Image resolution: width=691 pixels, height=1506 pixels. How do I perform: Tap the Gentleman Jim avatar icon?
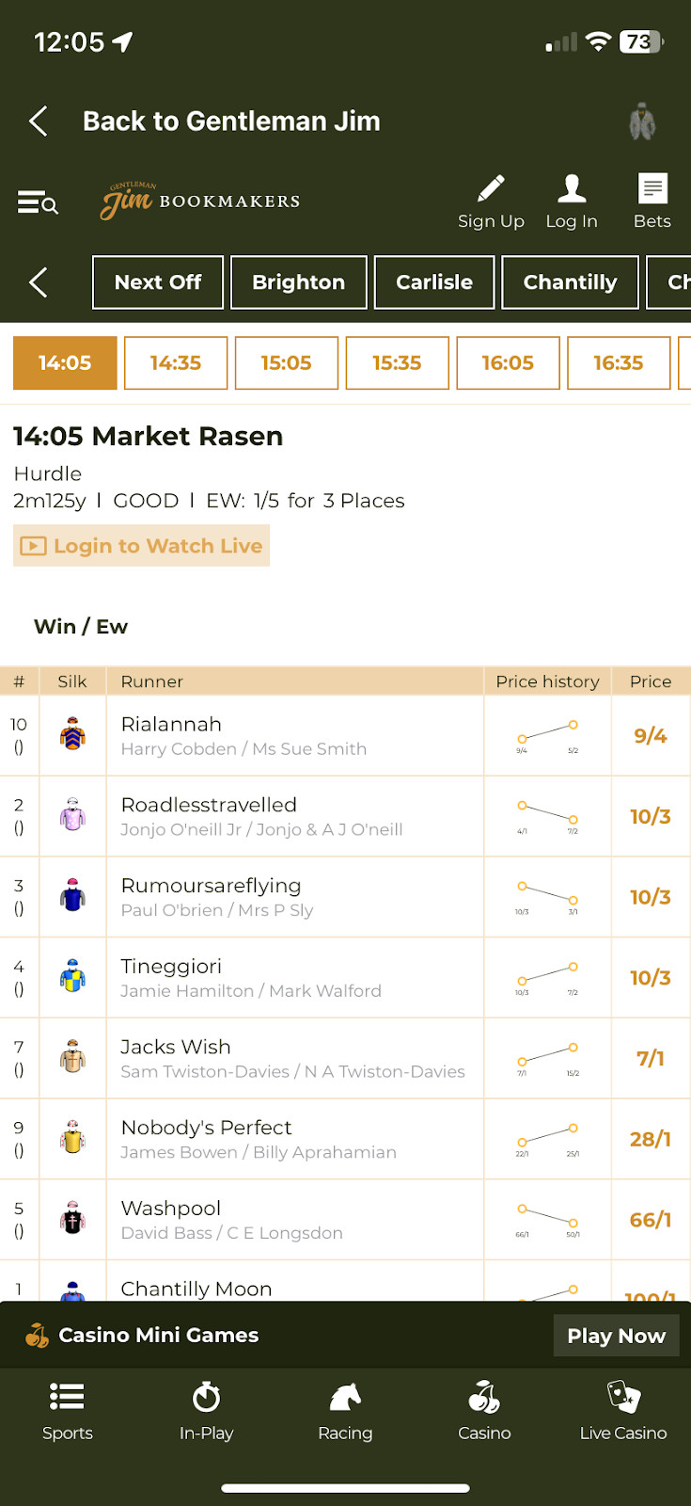642,122
